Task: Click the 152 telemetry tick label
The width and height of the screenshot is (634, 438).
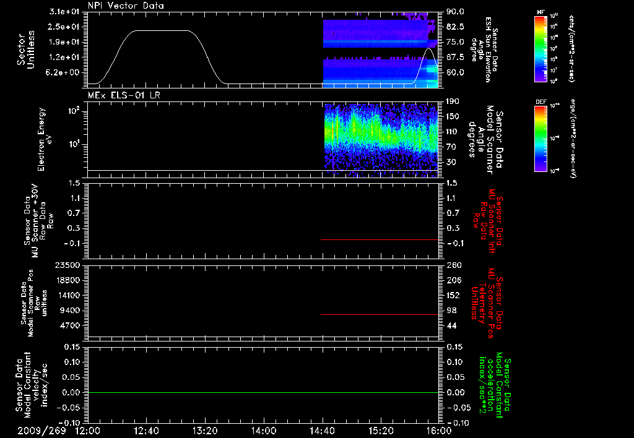Action: tap(453, 295)
